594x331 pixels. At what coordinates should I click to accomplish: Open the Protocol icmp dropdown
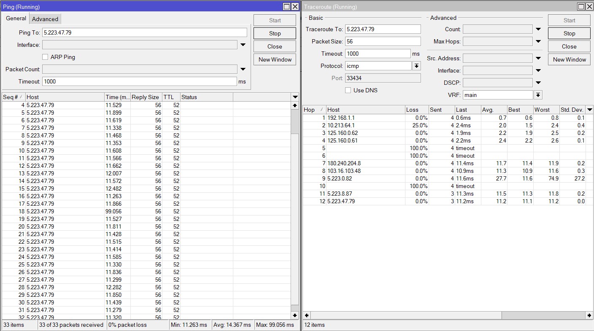[416, 66]
